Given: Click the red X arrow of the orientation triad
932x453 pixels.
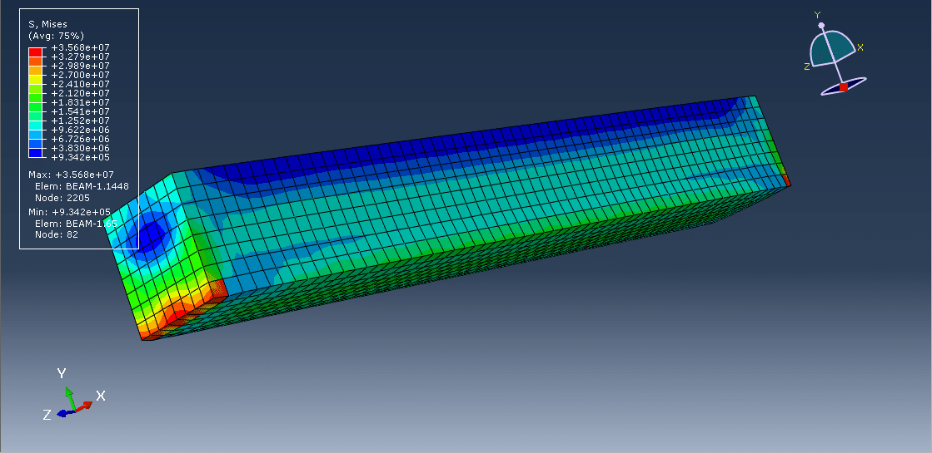Looking at the screenshot, I should point(85,403).
